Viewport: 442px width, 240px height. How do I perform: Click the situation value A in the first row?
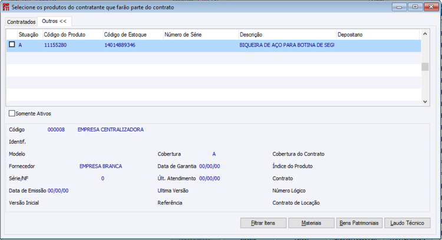(20, 45)
